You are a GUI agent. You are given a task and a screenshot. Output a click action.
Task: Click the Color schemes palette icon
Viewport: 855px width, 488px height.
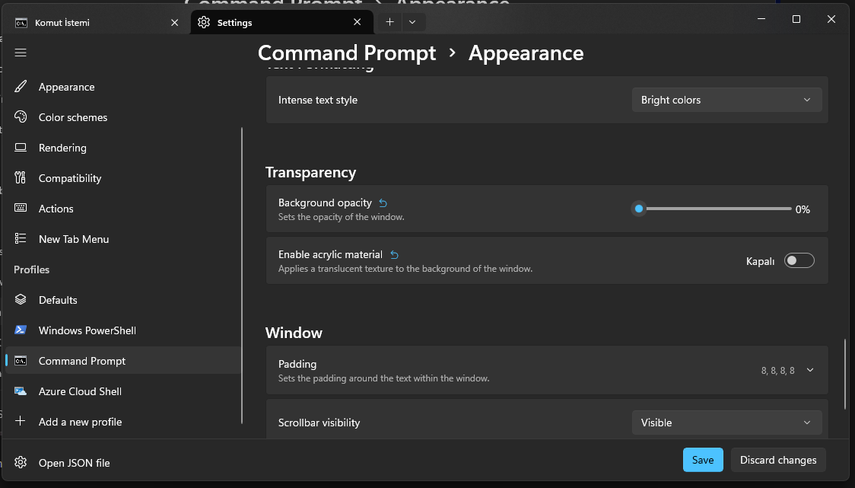pos(21,116)
